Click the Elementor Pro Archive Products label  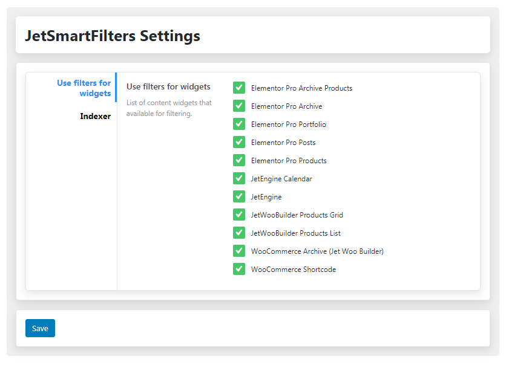pos(301,88)
